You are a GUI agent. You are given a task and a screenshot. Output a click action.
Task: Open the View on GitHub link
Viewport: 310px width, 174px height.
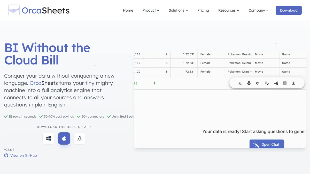click(21, 155)
